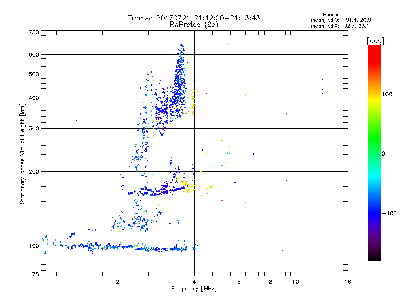Click the y-axis tick label '400'

tap(34, 98)
